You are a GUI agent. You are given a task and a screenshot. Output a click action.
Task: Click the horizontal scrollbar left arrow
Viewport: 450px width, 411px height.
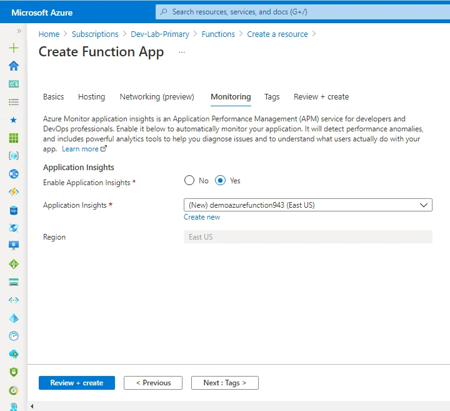pos(32,406)
